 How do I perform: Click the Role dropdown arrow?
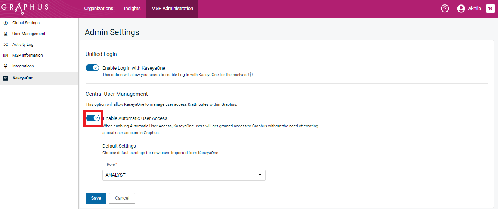pyautogui.click(x=260, y=175)
